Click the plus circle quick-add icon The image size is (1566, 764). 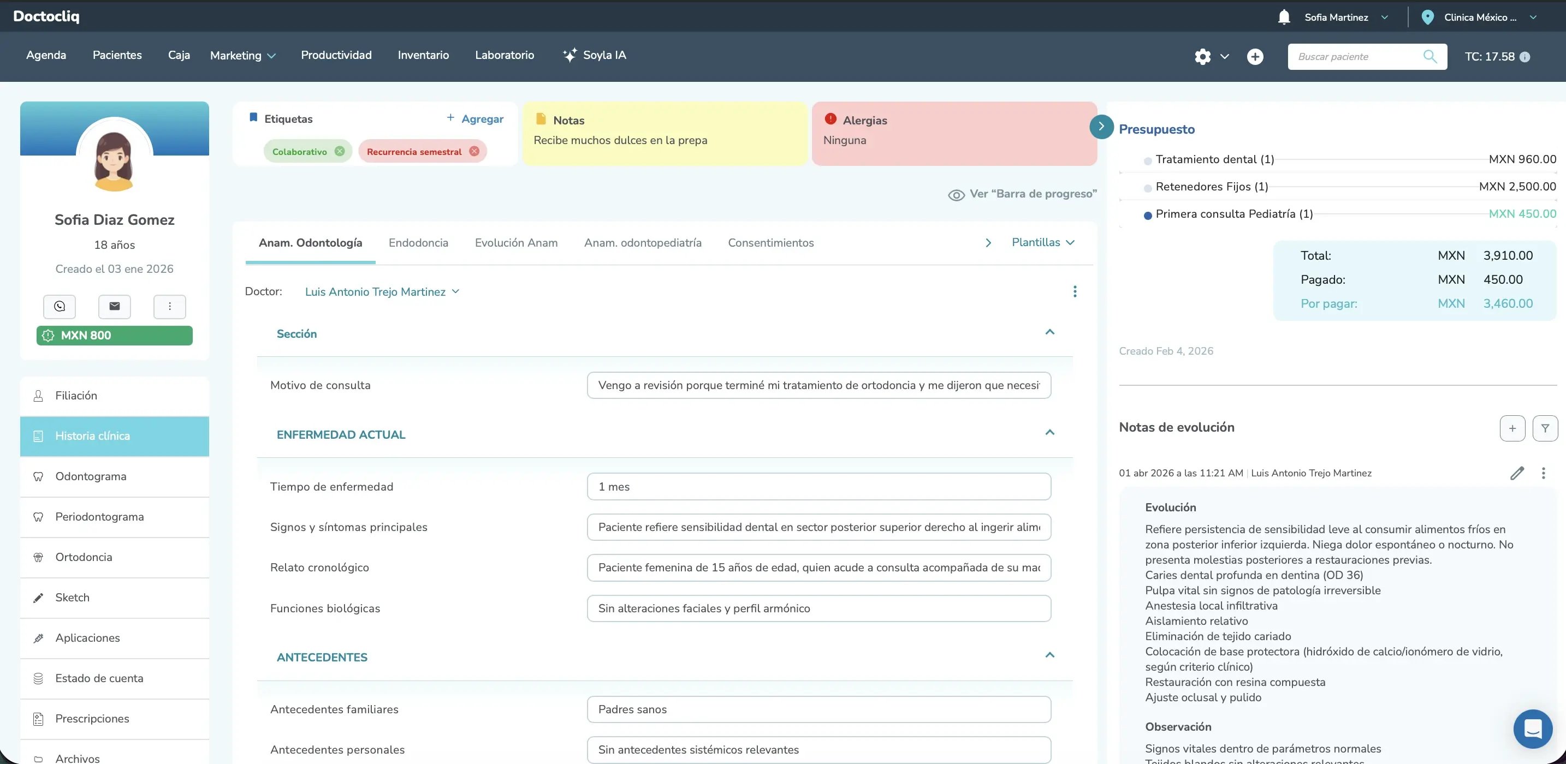click(x=1255, y=57)
